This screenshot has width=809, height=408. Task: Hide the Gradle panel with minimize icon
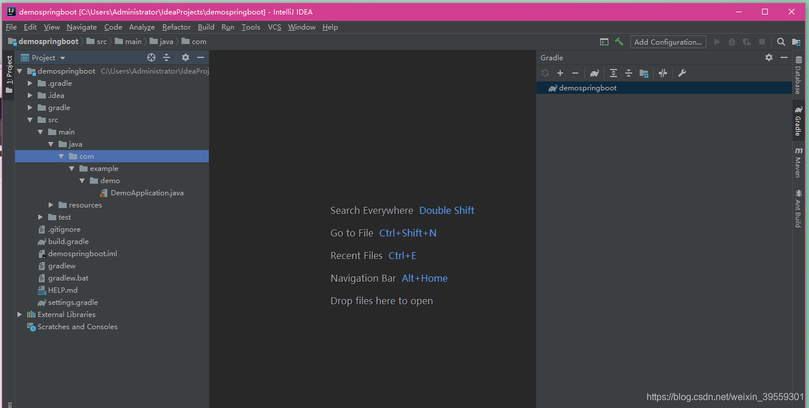(x=784, y=57)
